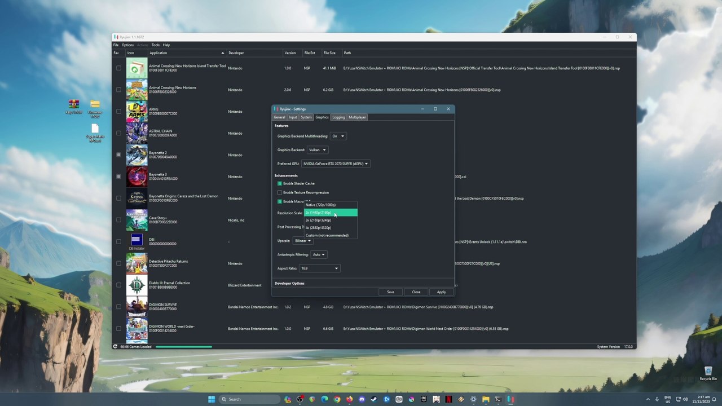722x406 pixels.
Task: Switch to the System settings tab
Action: (x=306, y=117)
